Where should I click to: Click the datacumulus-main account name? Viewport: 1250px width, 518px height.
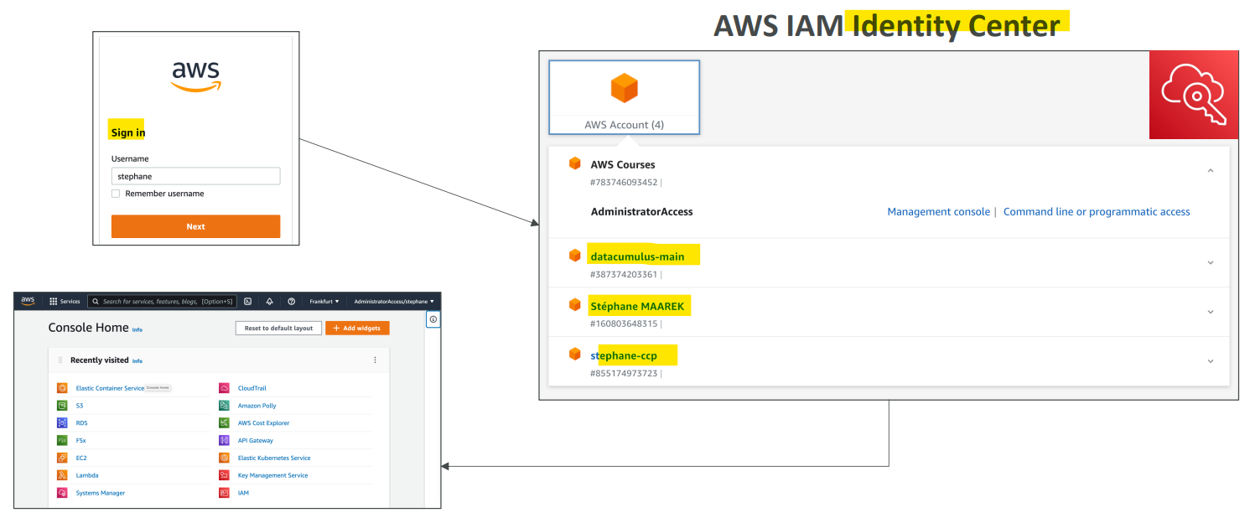(x=637, y=256)
